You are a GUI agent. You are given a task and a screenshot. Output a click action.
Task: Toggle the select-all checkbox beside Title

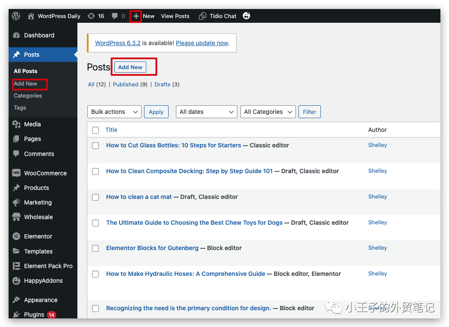[x=95, y=130]
